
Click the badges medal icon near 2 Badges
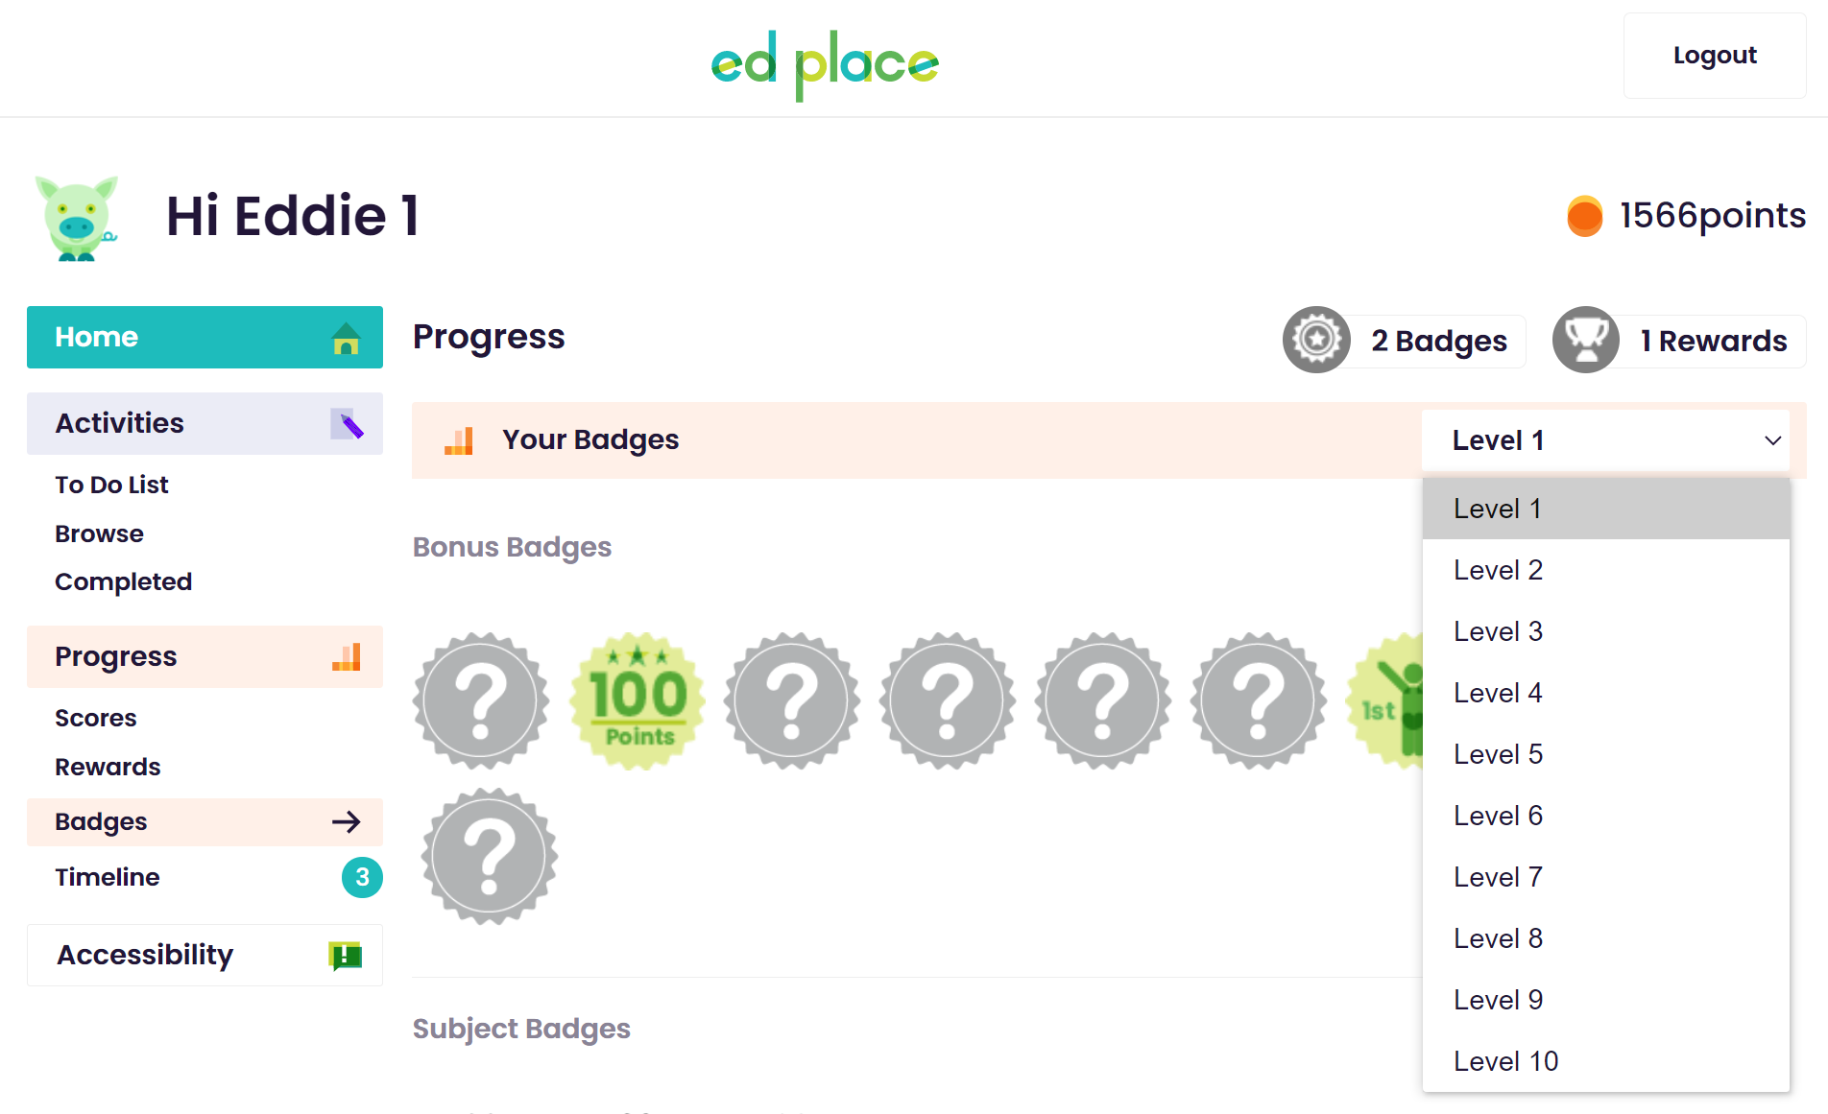(x=1316, y=340)
